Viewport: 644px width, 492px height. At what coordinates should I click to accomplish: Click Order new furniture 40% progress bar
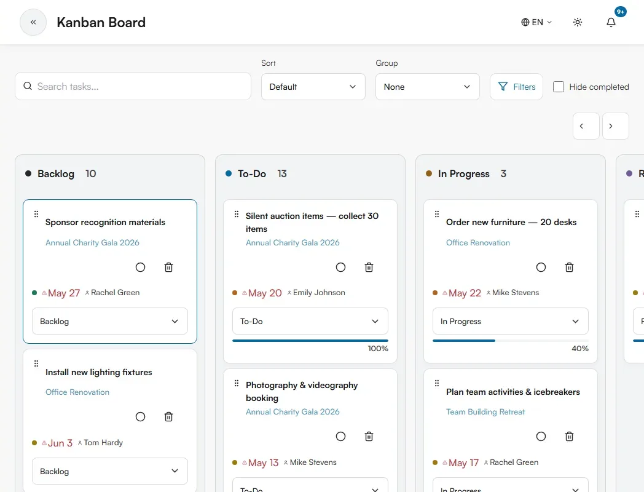(511, 341)
